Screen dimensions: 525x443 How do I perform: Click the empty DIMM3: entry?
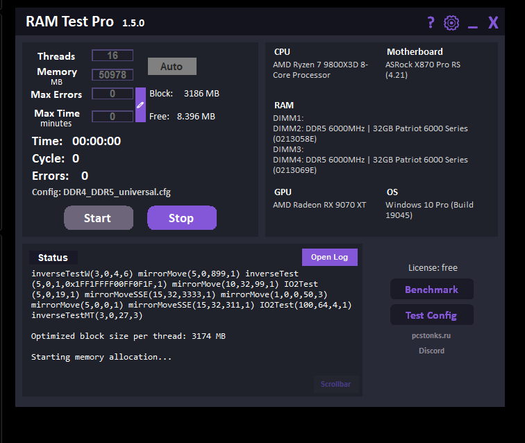pos(288,149)
